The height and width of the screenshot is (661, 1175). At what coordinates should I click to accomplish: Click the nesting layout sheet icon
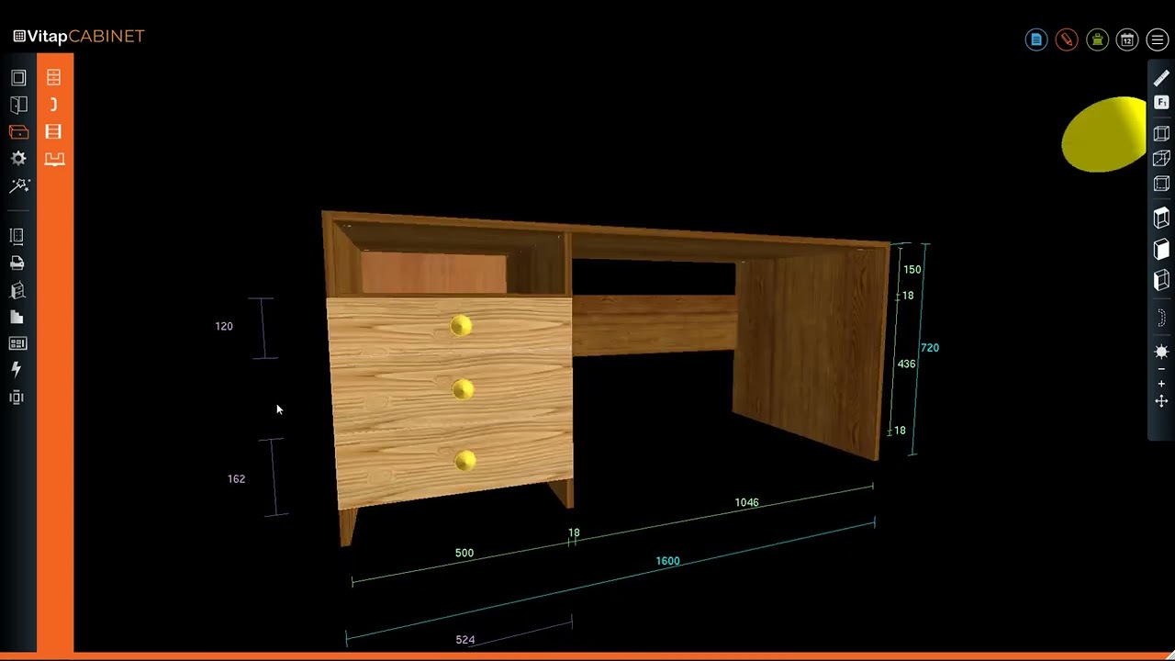(17, 343)
